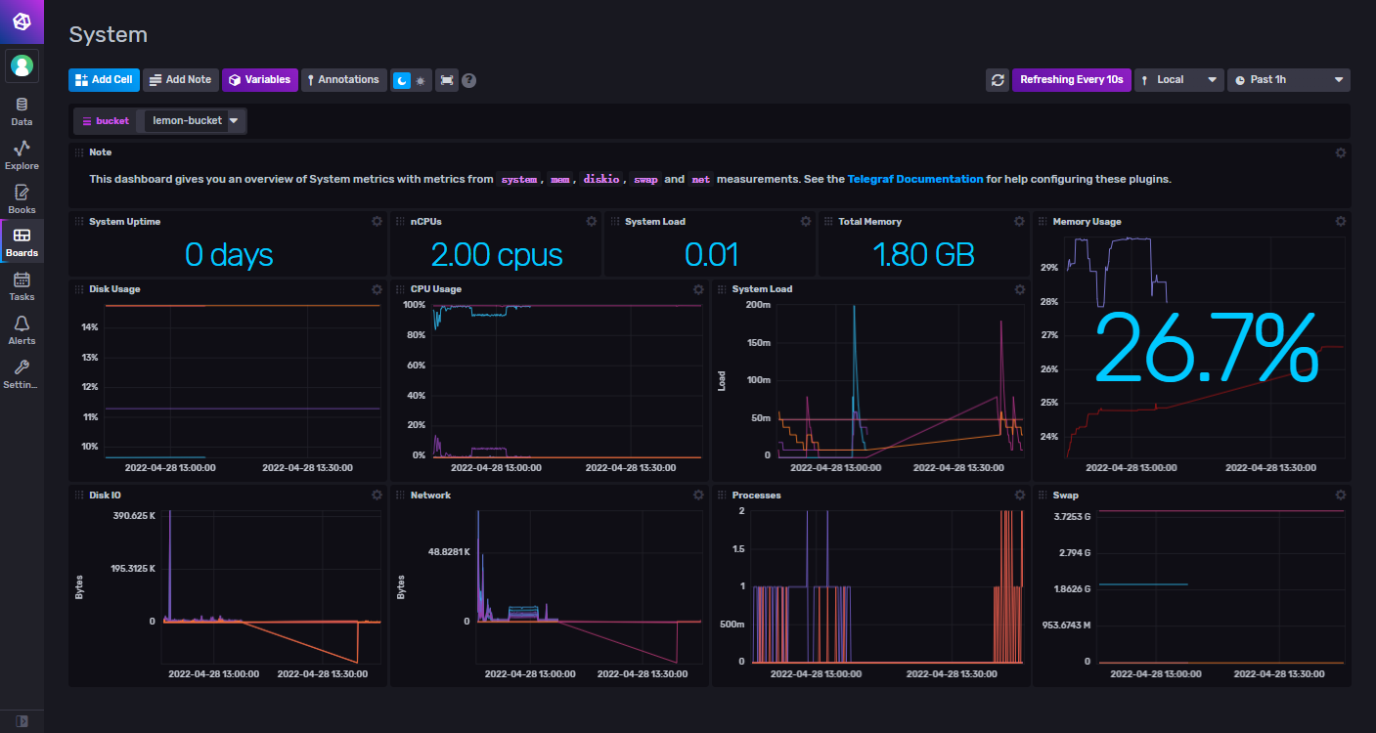Select Tasks in the sidebar
Viewport: 1376px width, 733px height.
tap(22, 286)
